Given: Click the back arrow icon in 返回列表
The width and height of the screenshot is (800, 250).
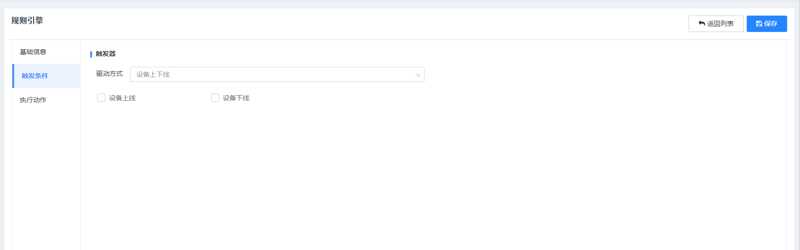Looking at the screenshot, I should (702, 24).
